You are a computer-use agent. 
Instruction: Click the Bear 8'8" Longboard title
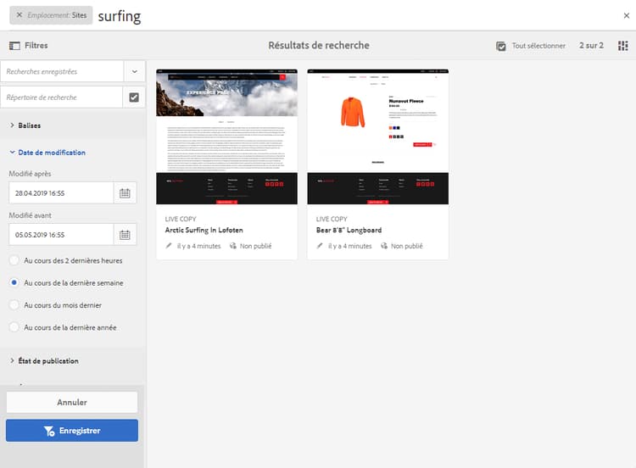pyautogui.click(x=349, y=230)
